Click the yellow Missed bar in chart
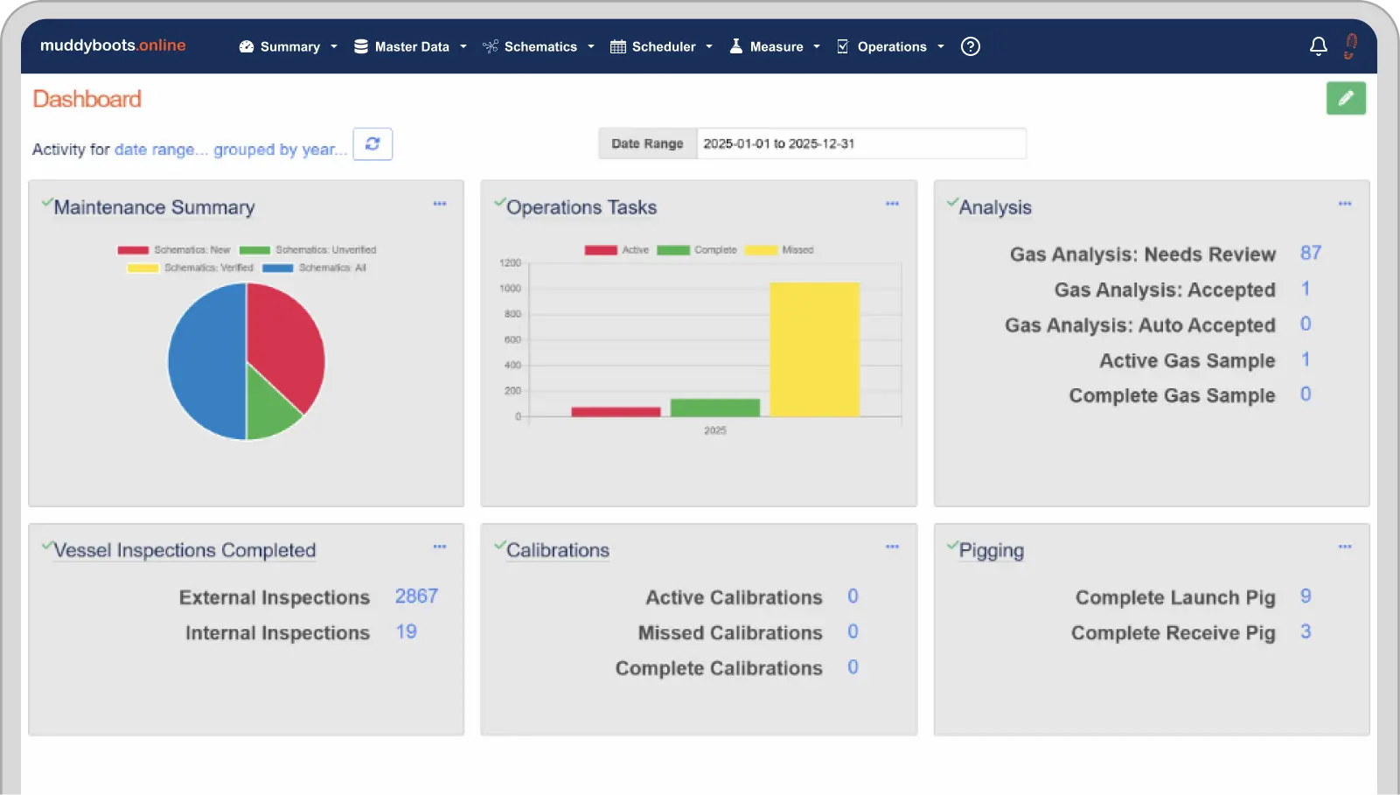Screen dimensions: 1400x795 (x=814, y=350)
